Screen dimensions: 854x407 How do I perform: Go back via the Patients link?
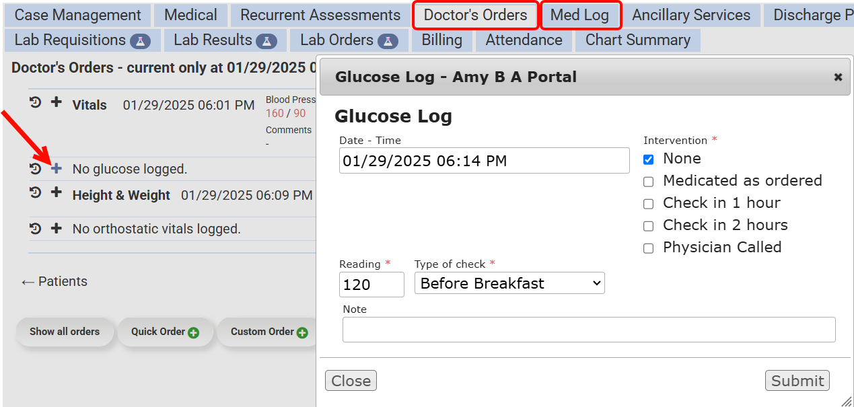point(55,281)
